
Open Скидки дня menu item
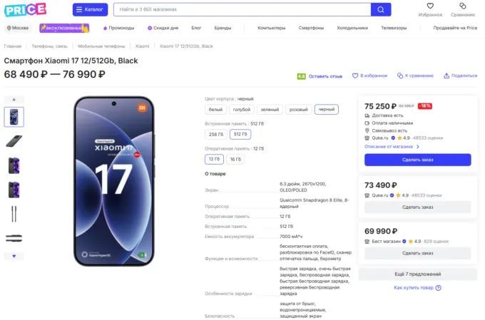[163, 28]
